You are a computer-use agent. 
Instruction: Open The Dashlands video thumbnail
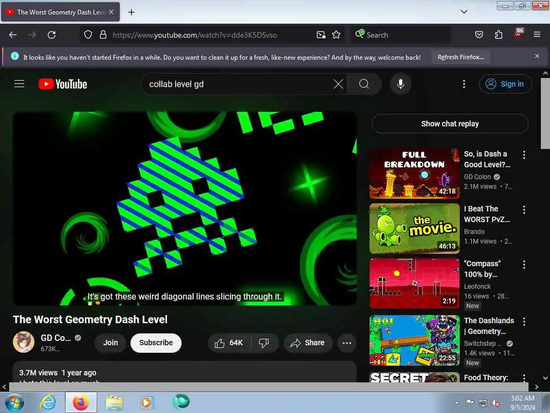tap(415, 340)
